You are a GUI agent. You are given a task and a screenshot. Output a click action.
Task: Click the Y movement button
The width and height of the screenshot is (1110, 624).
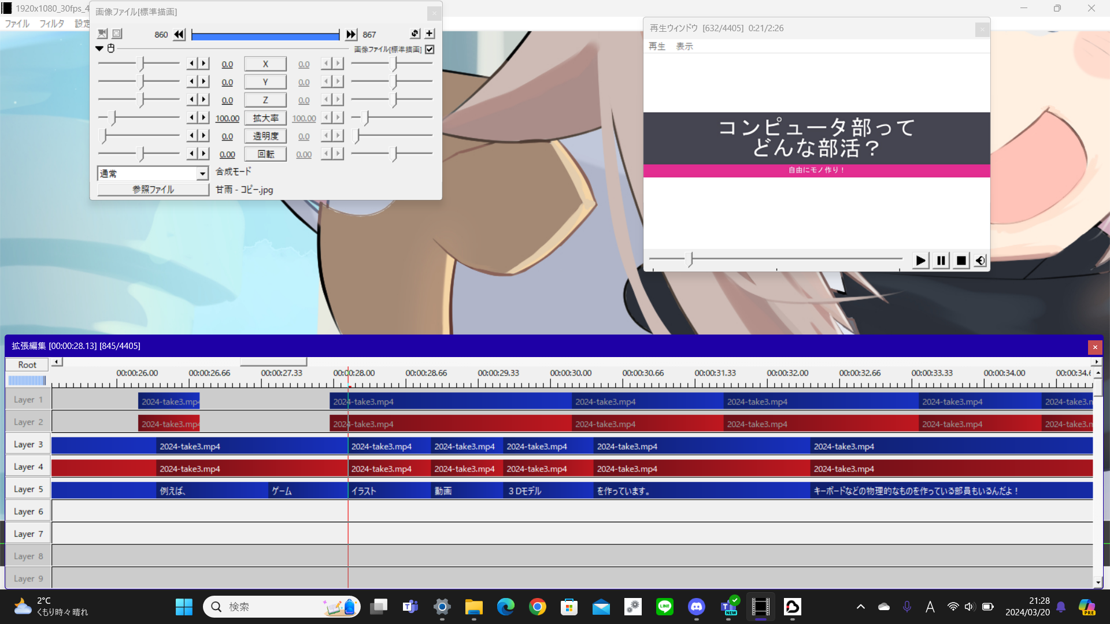pyautogui.click(x=265, y=82)
